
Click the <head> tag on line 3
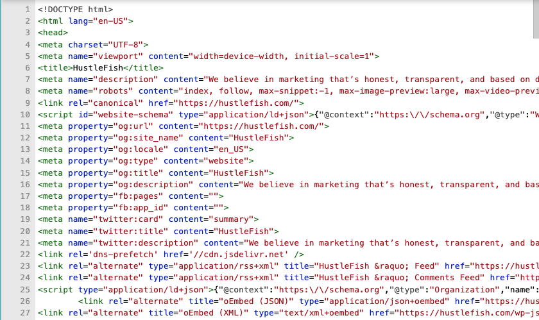pyautogui.click(x=53, y=33)
